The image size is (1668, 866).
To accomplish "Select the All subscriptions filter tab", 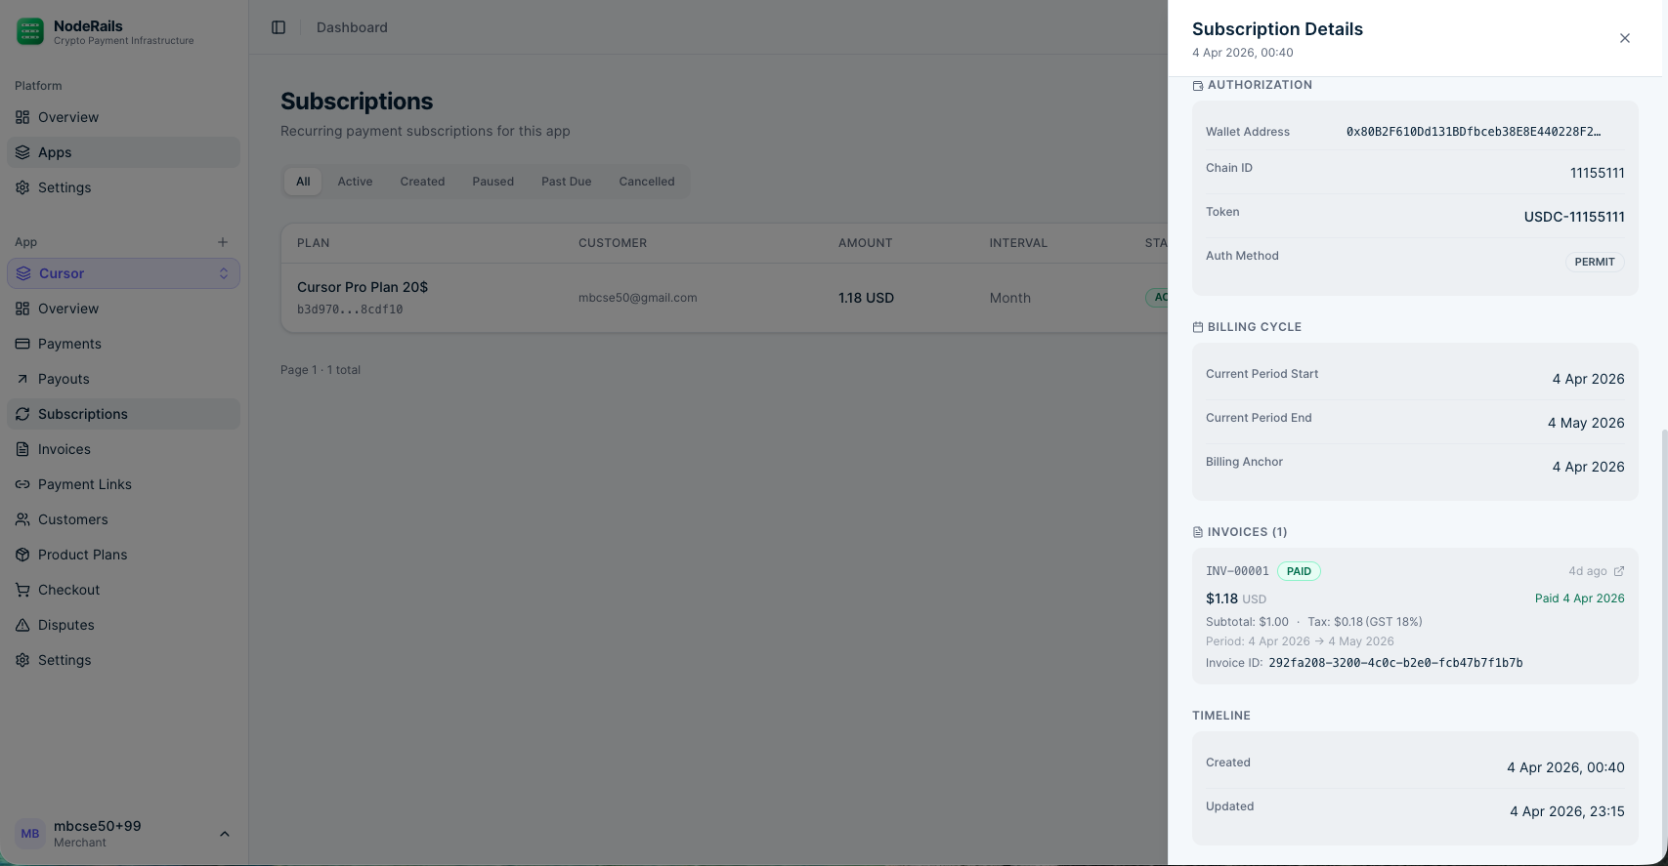I will [303, 182].
